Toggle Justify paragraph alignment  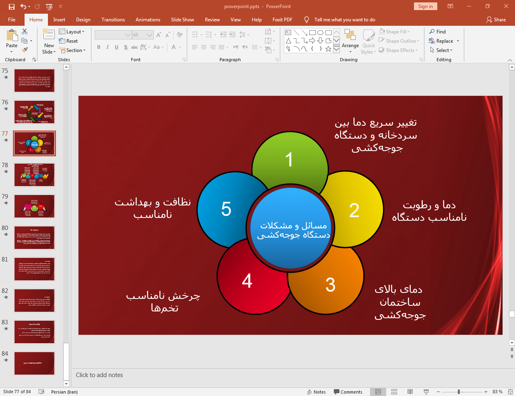(x=221, y=47)
